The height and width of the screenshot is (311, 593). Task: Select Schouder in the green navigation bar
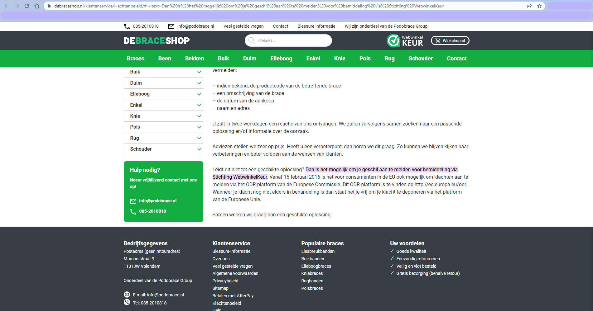[421, 59]
